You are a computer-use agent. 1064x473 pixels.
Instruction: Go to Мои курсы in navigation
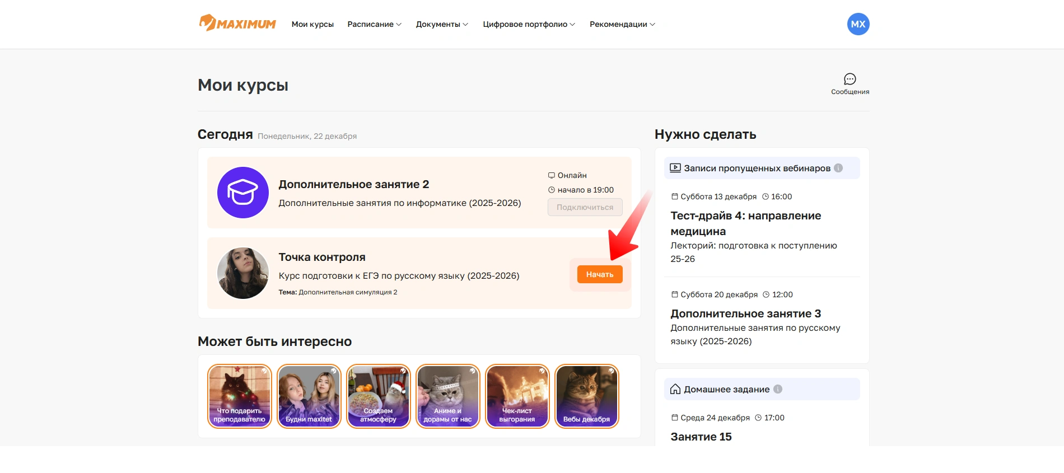pyautogui.click(x=312, y=24)
